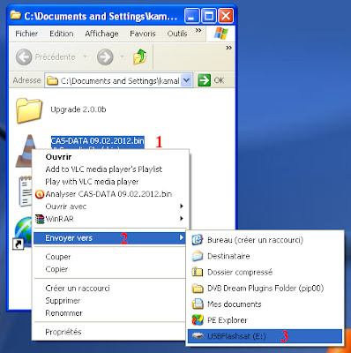Click the Analyser orange antivirus icon
The width and height of the screenshot is (351, 353).
pos(40,194)
